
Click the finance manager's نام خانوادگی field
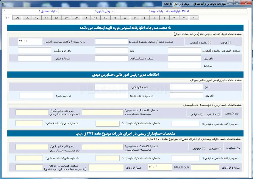pyautogui.click(x=111, y=87)
